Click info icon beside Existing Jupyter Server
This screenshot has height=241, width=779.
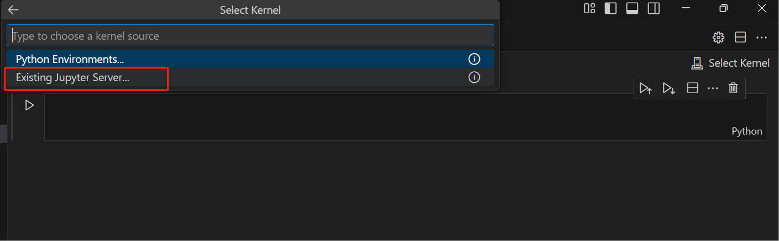pyautogui.click(x=474, y=78)
